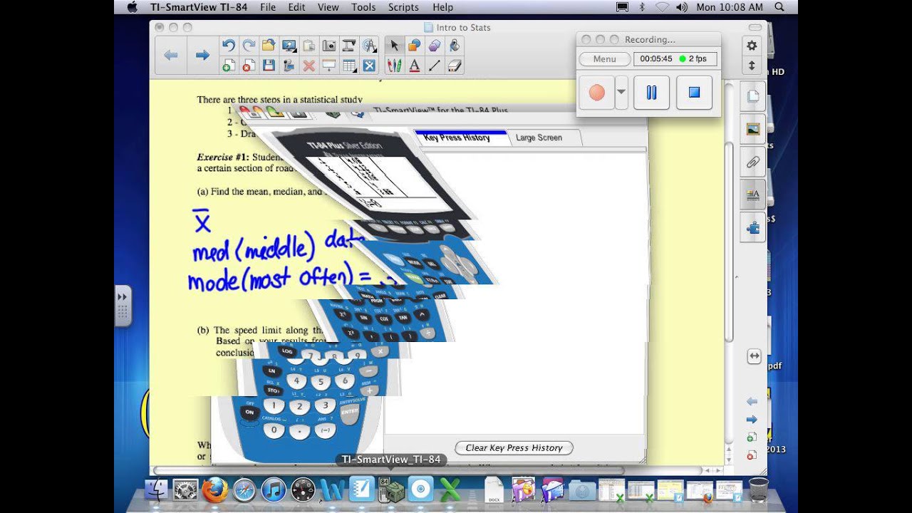Click the ON key on TI-84 calculator
Screen dimensions: 912x513
click(x=250, y=412)
